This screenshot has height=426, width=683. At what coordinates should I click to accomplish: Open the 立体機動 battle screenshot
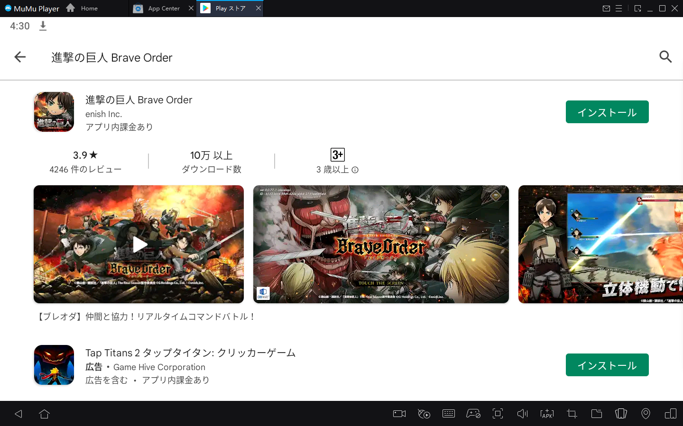[600, 244]
